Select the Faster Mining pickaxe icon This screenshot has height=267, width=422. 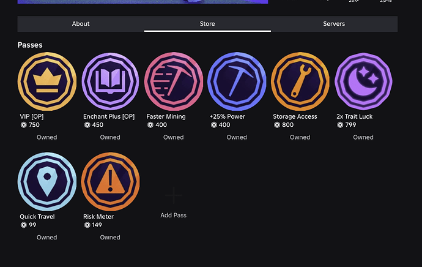(x=174, y=81)
